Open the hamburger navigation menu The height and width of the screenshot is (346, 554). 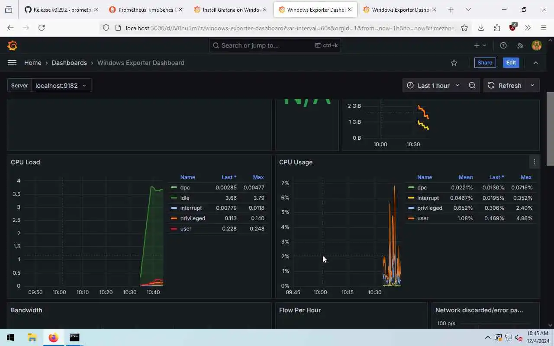[x=12, y=63]
